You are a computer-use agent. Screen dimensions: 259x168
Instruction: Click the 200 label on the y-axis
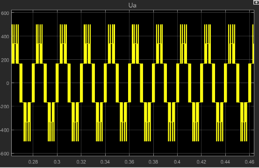tap(5, 60)
